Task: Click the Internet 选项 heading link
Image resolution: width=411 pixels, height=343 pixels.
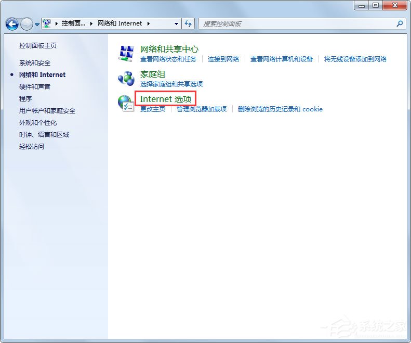Action: (166, 99)
